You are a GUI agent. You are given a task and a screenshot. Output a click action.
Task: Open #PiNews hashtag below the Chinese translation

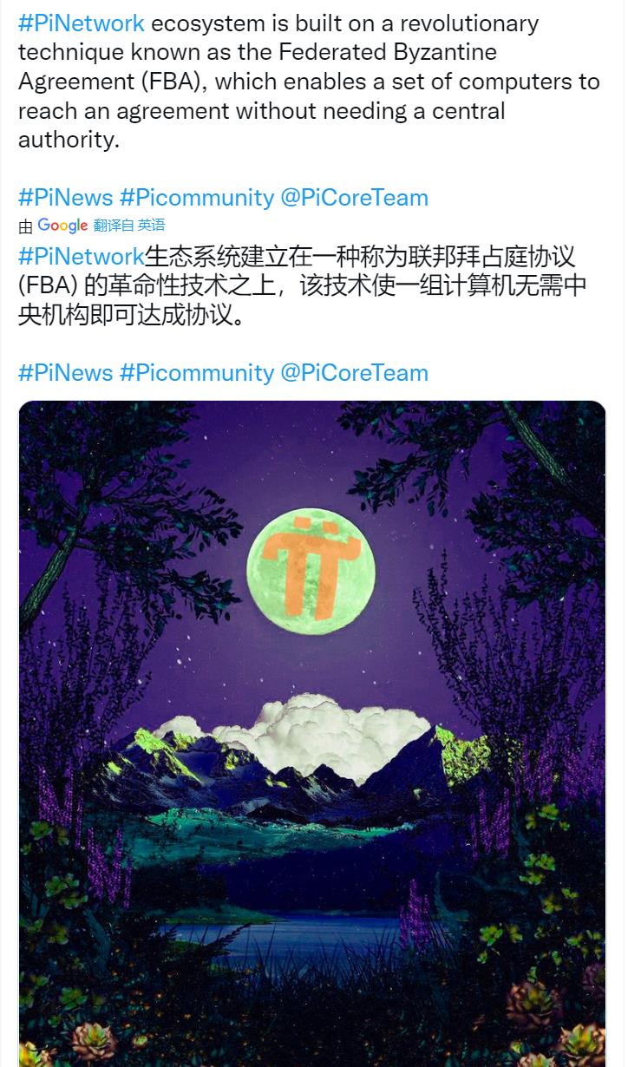click(x=66, y=373)
